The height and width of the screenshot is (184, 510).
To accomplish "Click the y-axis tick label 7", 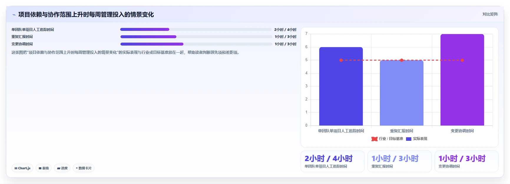I will 306,34.
